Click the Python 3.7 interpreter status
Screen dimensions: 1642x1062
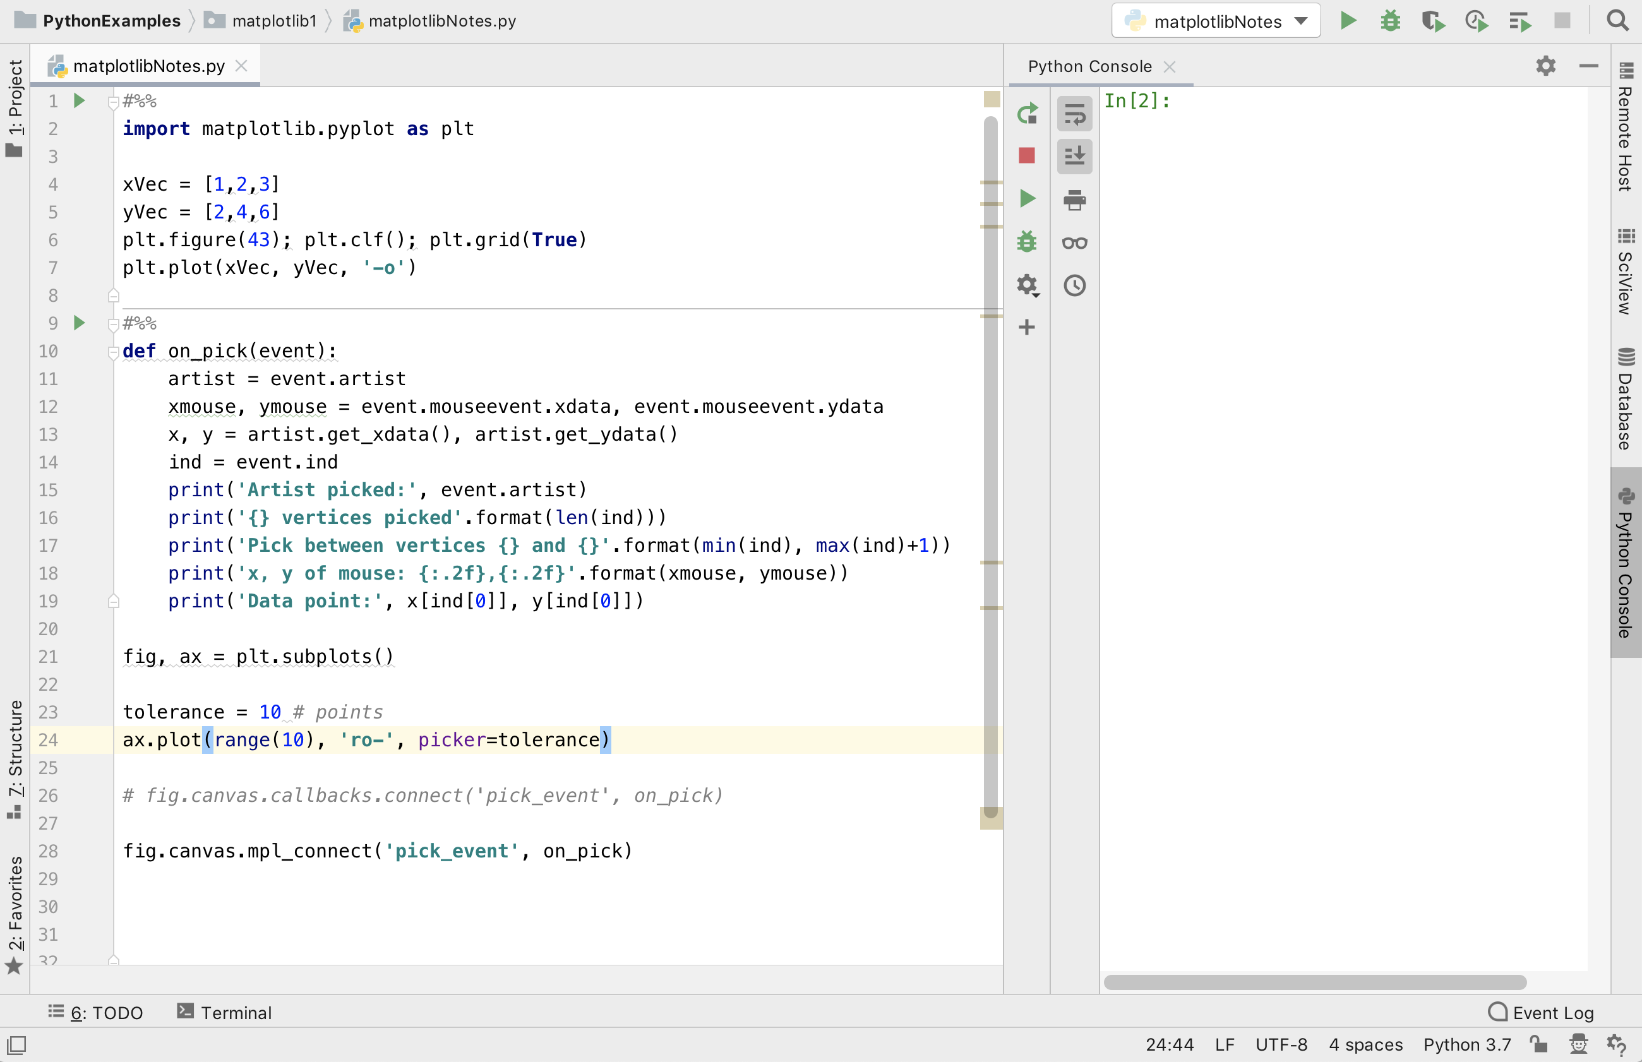[x=1467, y=1045]
